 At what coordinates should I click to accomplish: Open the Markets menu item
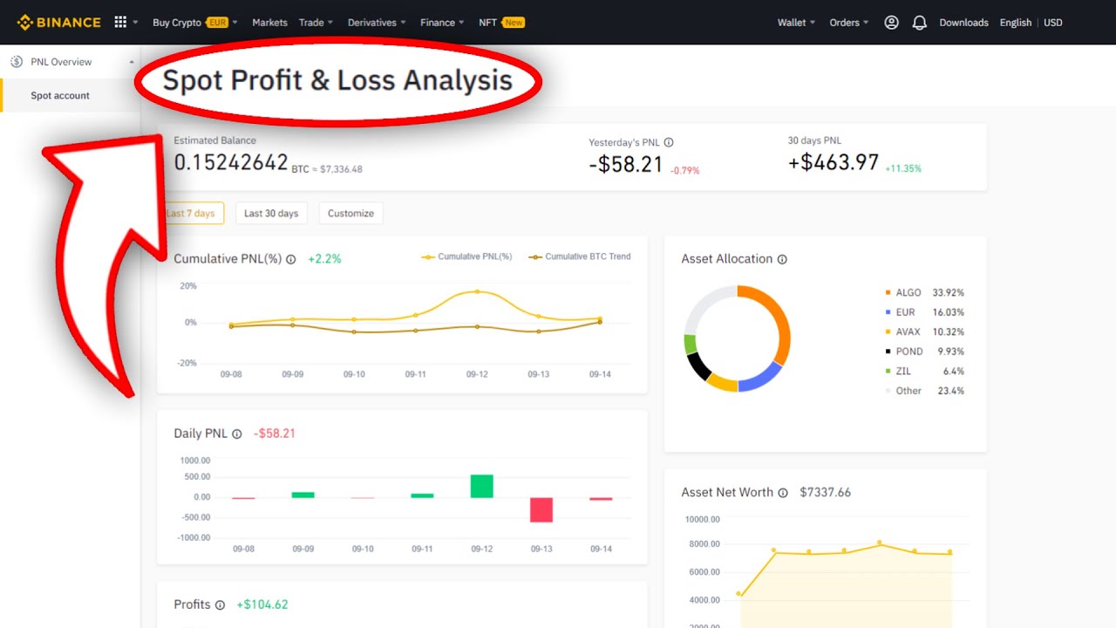(x=269, y=23)
